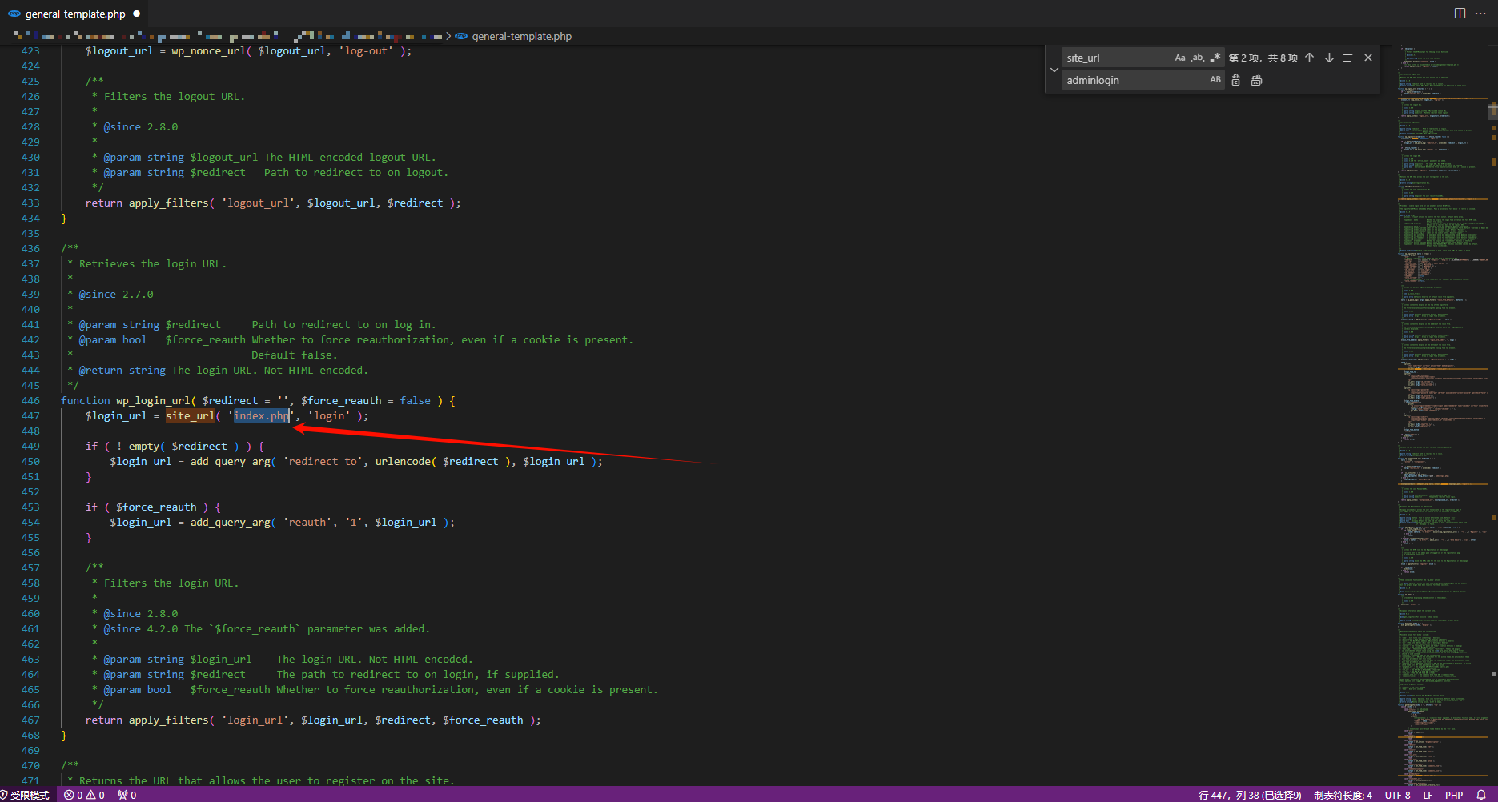Click general-template.php in the breadcrumb
The width and height of the screenshot is (1498, 802).
(x=521, y=36)
